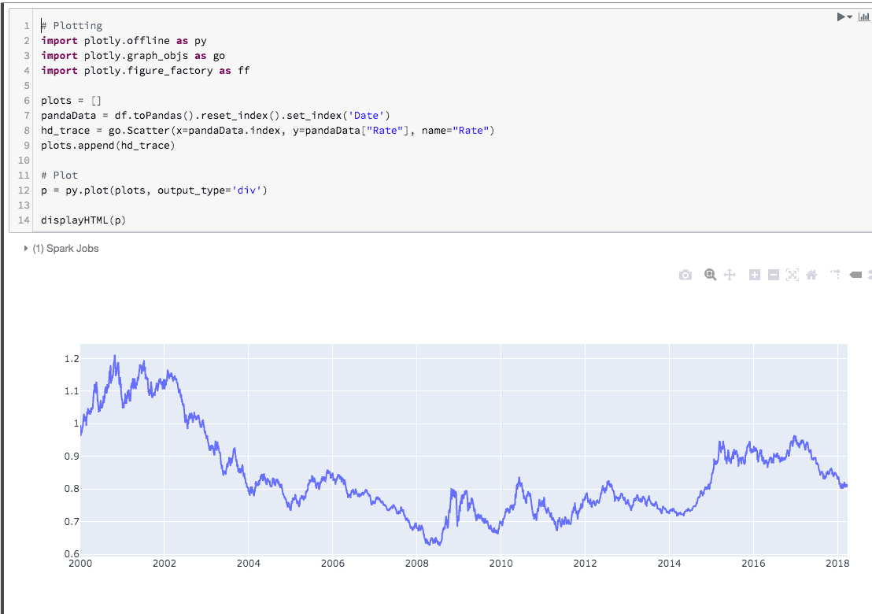Select the Pan tool with crossed arrows

[729, 275]
